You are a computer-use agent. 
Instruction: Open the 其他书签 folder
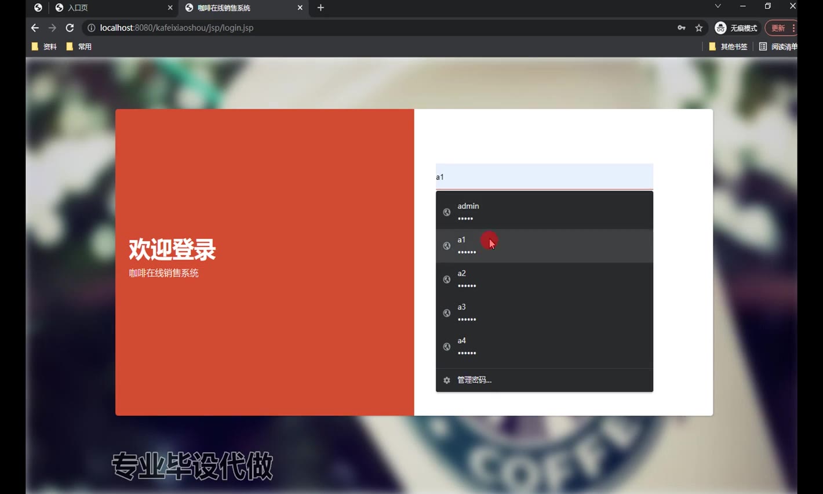tap(728, 46)
